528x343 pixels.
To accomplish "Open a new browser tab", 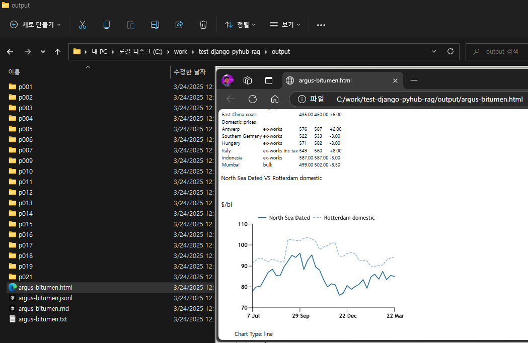I will tap(414, 80).
